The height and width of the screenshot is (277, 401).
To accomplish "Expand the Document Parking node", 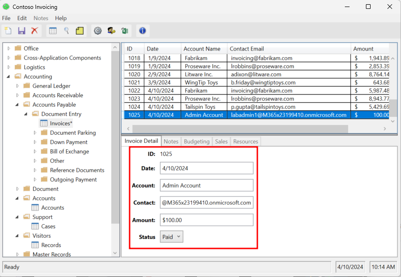I will tap(35, 133).
